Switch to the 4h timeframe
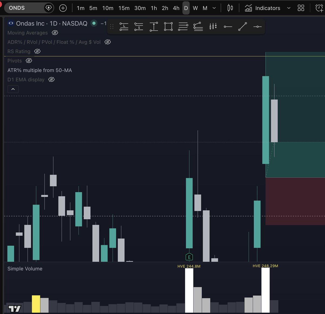The height and width of the screenshot is (314, 325). coord(176,8)
